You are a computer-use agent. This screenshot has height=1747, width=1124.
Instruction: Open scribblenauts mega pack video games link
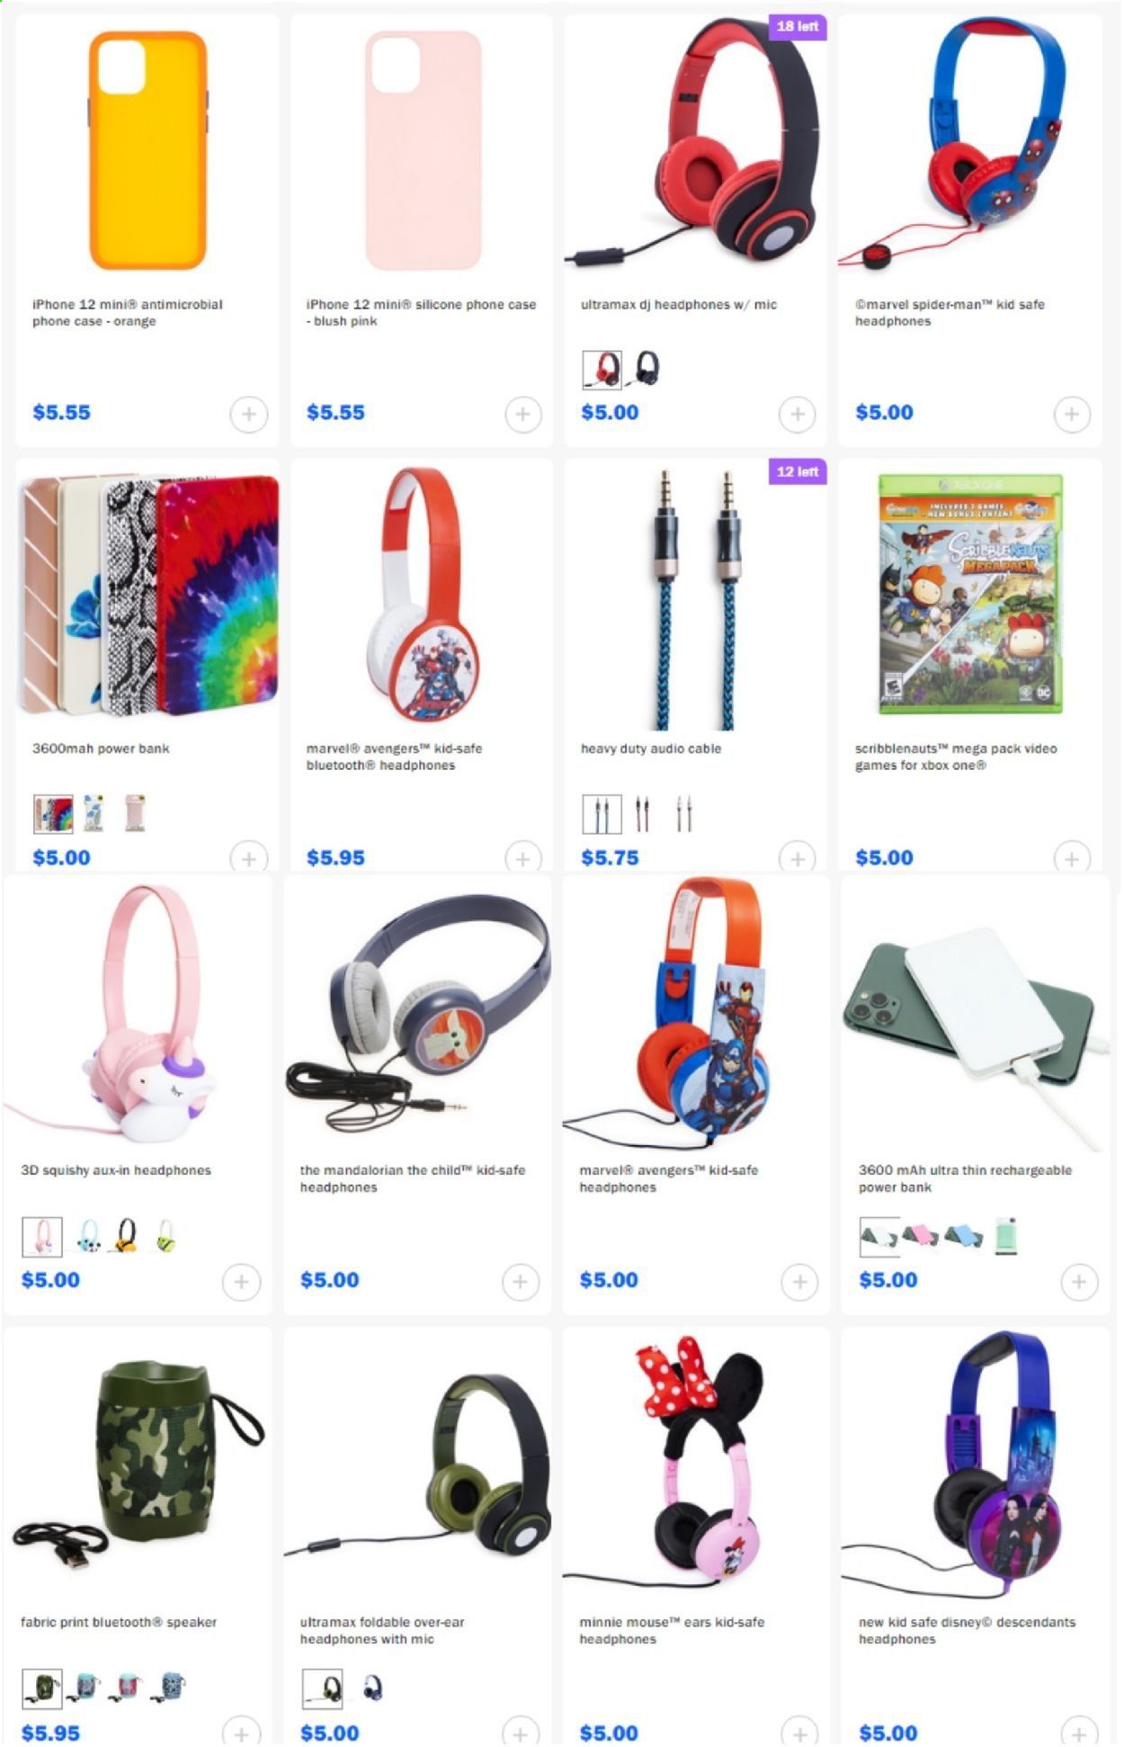pyautogui.click(x=956, y=757)
